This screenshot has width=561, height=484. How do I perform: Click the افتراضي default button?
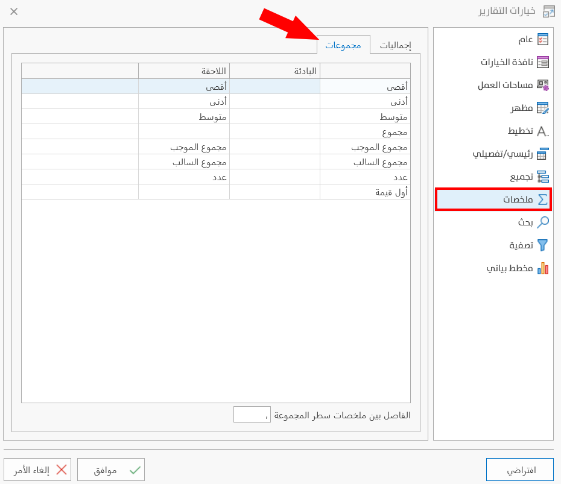pyautogui.click(x=520, y=470)
